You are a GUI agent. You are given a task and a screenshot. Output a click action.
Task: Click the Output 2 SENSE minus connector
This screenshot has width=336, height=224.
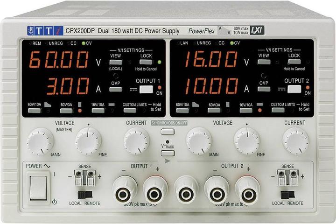click(x=281, y=178)
